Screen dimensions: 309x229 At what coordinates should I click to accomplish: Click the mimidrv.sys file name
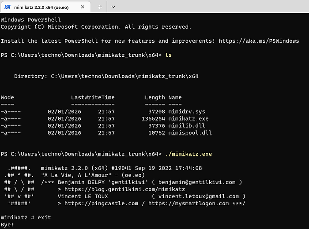(187, 112)
